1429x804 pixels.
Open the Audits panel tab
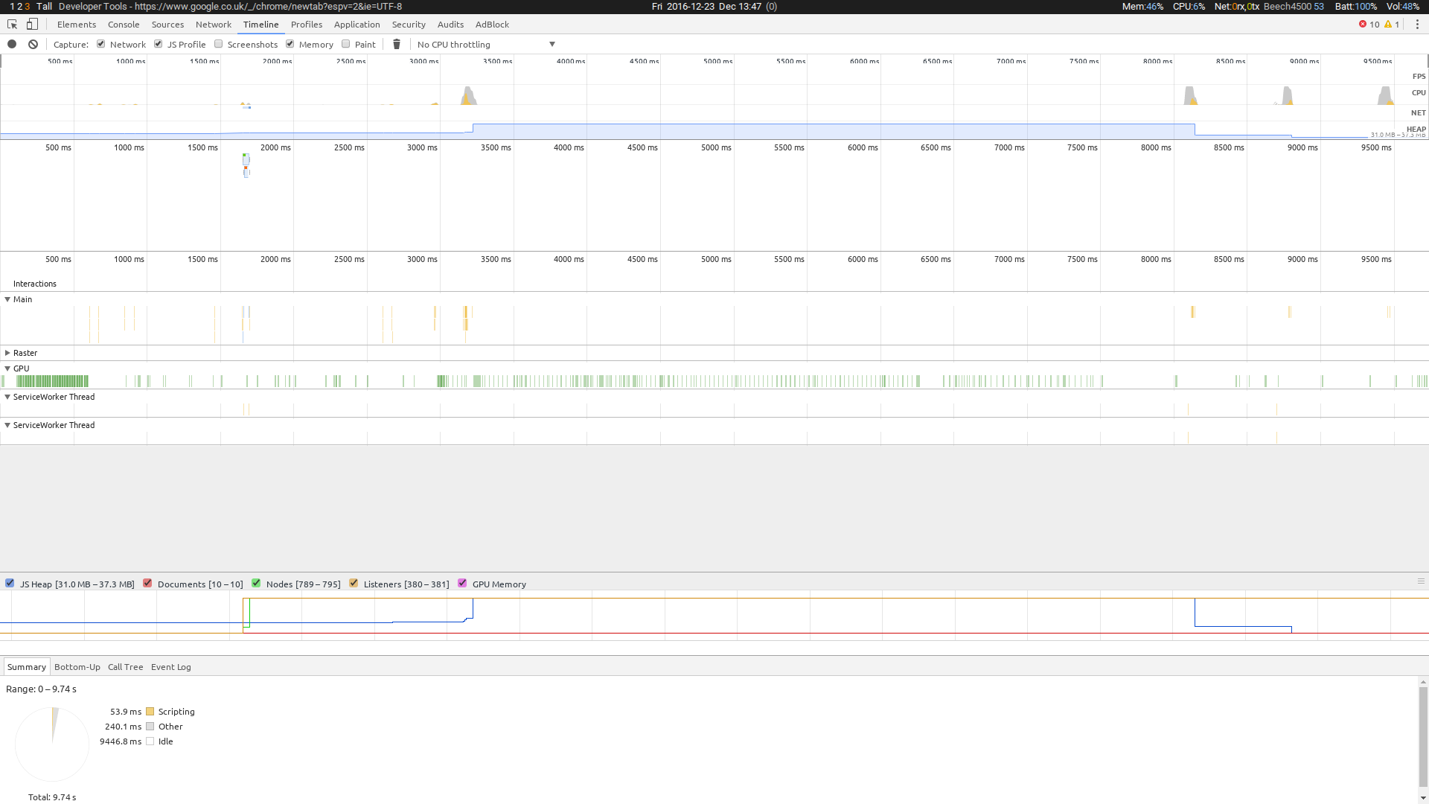(450, 25)
